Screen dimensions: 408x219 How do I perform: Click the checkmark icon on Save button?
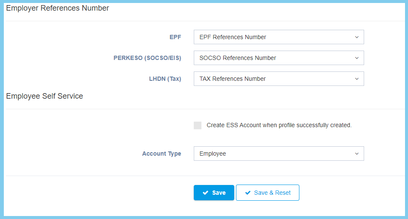(206, 193)
